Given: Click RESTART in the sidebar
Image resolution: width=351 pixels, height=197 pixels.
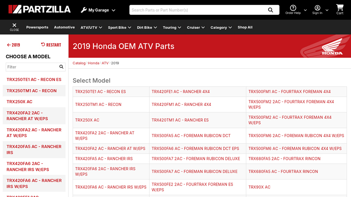Looking at the screenshot, I should click(x=51, y=45).
